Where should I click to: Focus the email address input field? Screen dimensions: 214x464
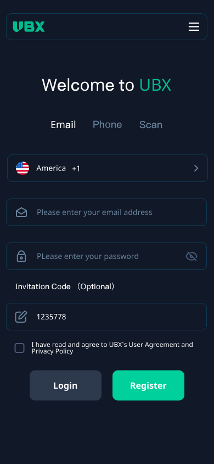tap(106, 212)
